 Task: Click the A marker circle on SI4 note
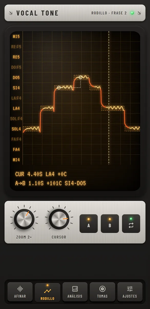(59, 88)
